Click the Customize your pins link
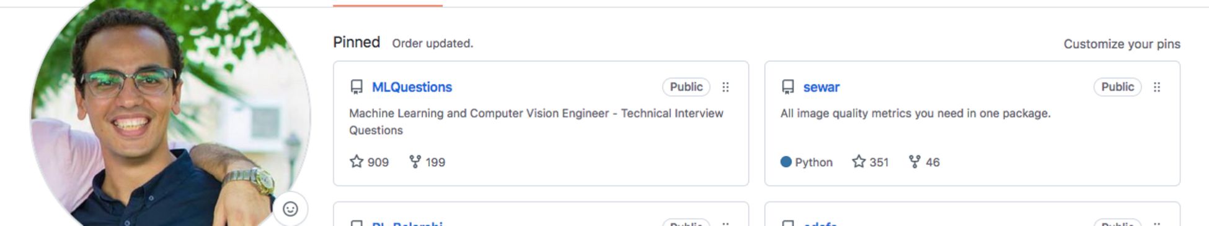This screenshot has width=1209, height=226. tap(1122, 44)
